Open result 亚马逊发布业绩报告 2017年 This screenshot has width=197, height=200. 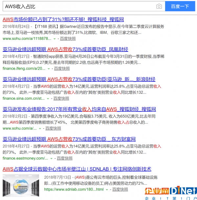tap(79, 109)
